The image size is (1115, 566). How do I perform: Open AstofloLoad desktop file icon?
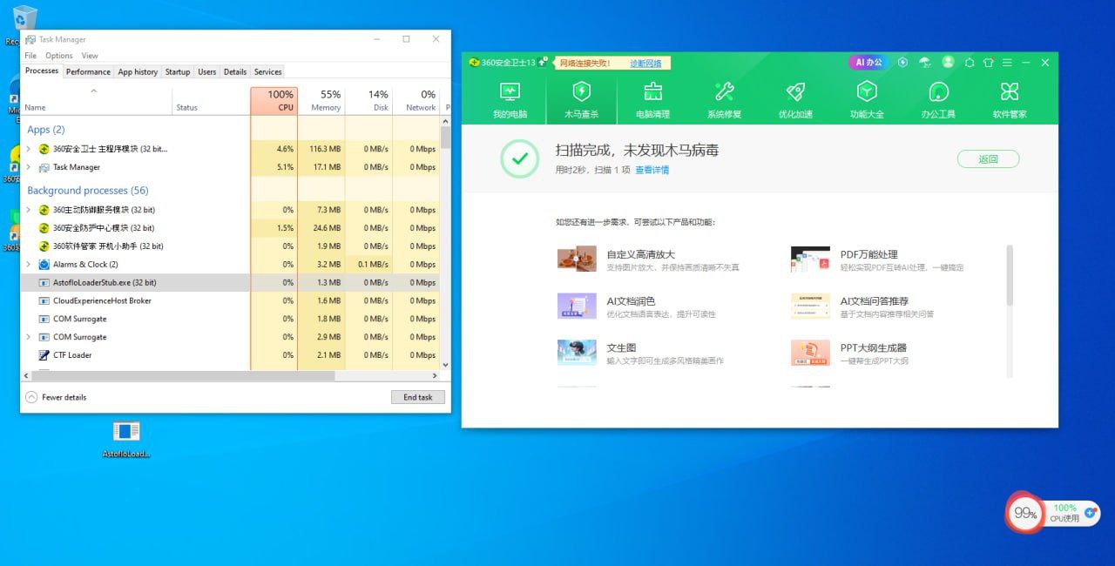(126, 440)
